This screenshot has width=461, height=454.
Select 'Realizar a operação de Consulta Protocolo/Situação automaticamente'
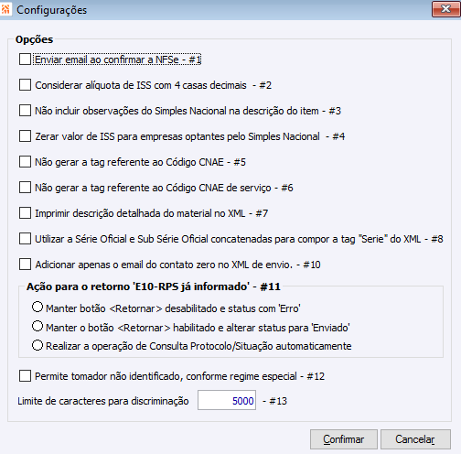[x=38, y=346]
